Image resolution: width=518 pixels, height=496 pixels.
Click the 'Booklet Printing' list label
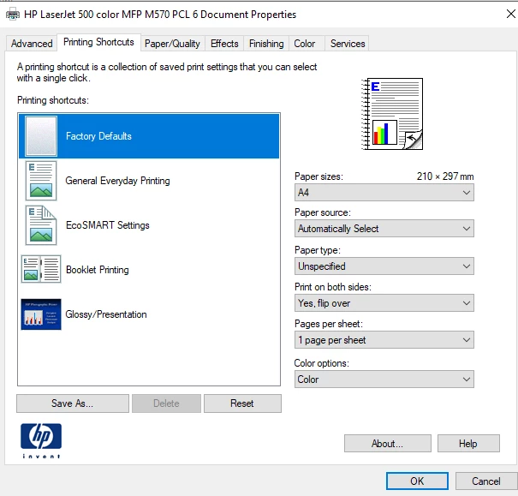pyautogui.click(x=98, y=270)
